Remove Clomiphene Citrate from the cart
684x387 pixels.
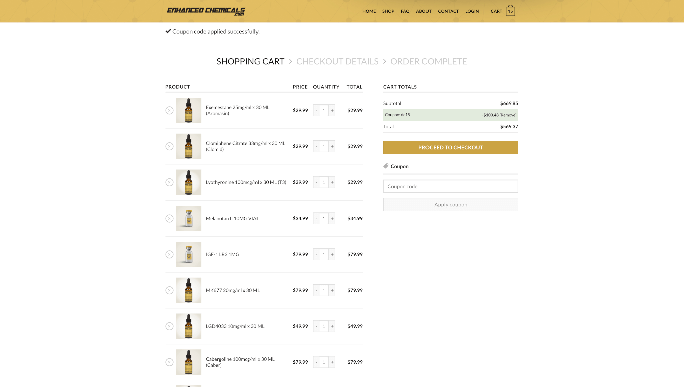[x=169, y=146]
